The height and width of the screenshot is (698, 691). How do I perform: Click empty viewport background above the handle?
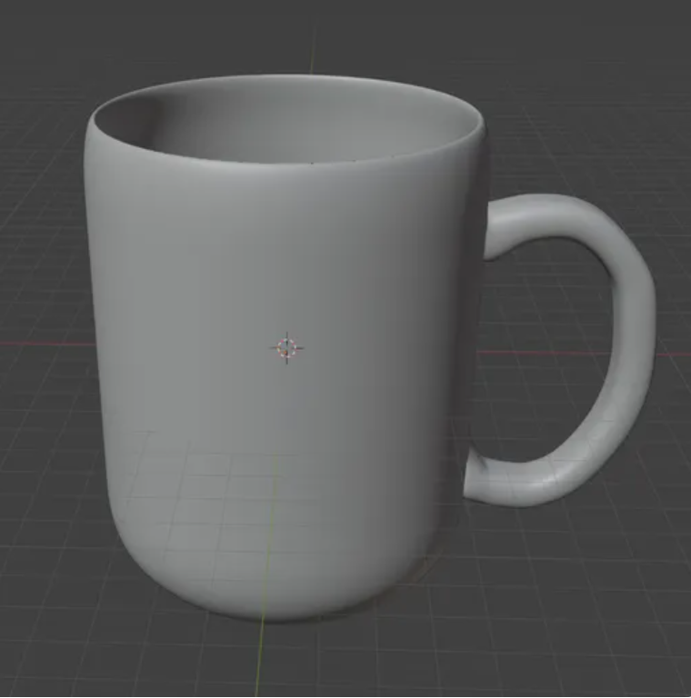579,111
